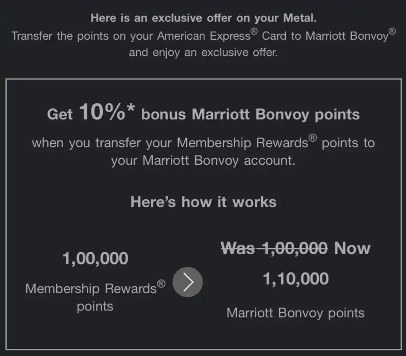Click the registered symbol after "Marriott Bonvoy" in the top line
Viewport: 406px width, 356px height.
coord(392,33)
